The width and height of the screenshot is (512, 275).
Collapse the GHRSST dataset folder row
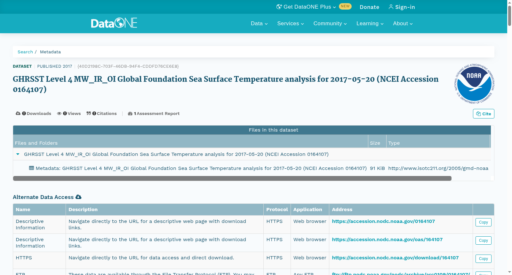click(x=18, y=154)
